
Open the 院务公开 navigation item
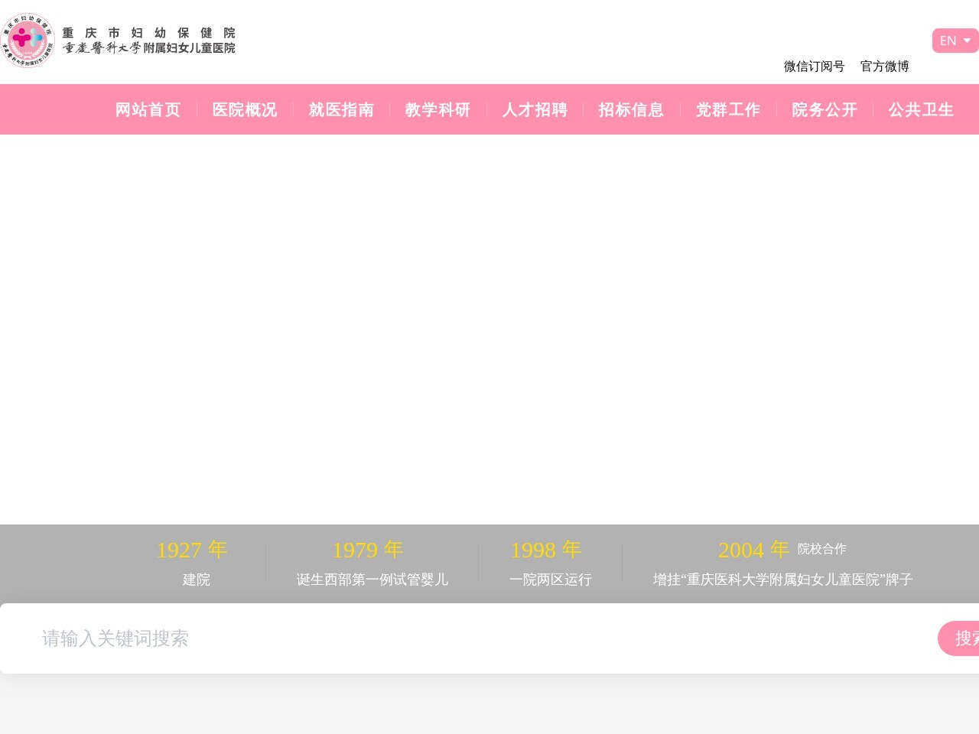tap(825, 110)
